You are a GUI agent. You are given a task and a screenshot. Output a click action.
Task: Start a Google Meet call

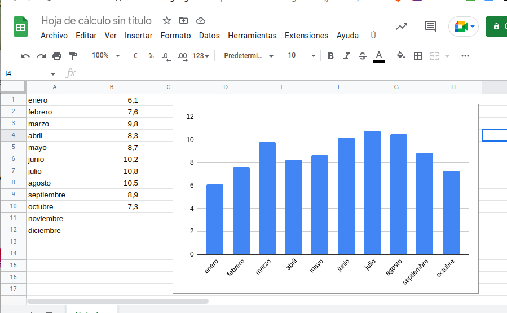click(461, 27)
